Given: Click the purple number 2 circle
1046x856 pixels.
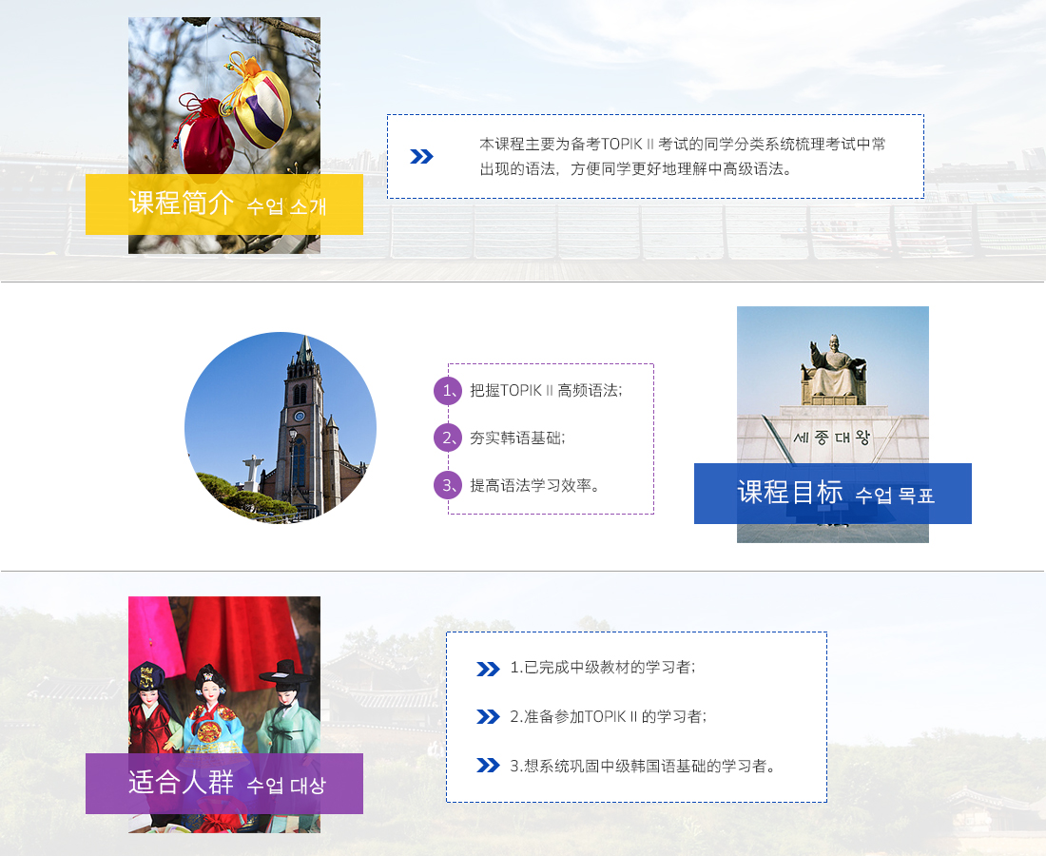Looking at the screenshot, I should coord(447,438).
